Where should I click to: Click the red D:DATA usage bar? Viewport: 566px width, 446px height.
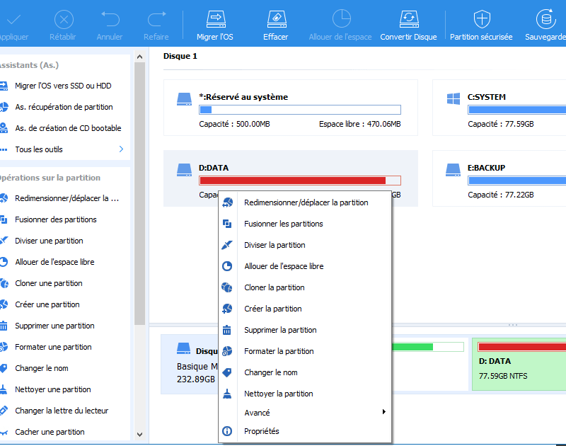point(299,181)
